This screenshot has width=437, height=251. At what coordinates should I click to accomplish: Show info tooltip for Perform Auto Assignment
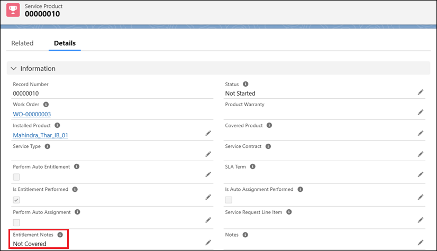point(77,212)
